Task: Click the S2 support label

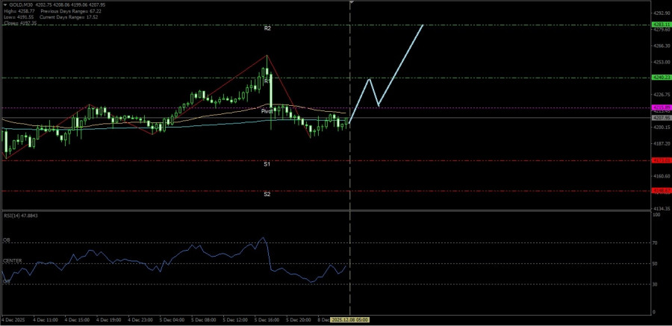Action: coord(267,194)
